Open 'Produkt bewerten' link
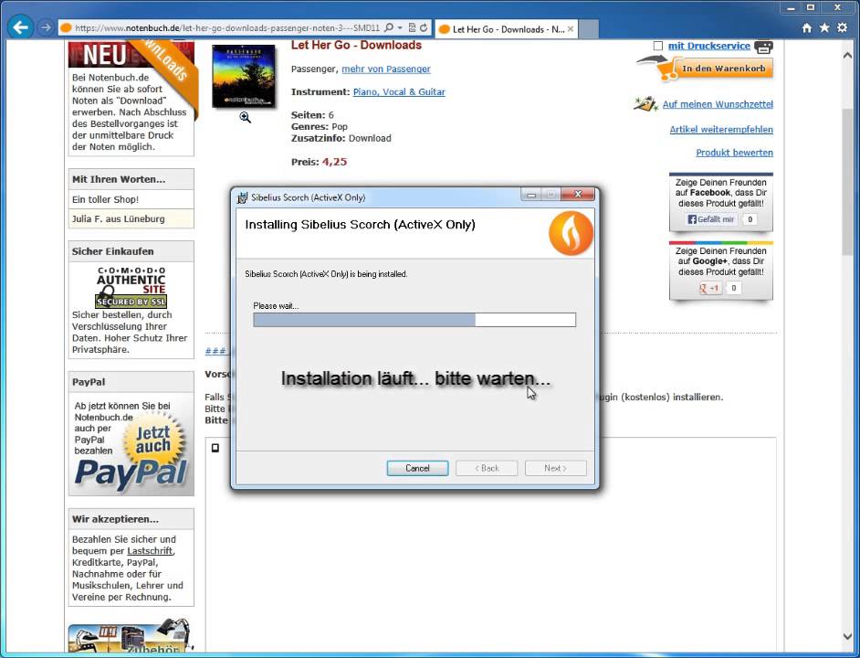The height and width of the screenshot is (658, 860). [734, 153]
